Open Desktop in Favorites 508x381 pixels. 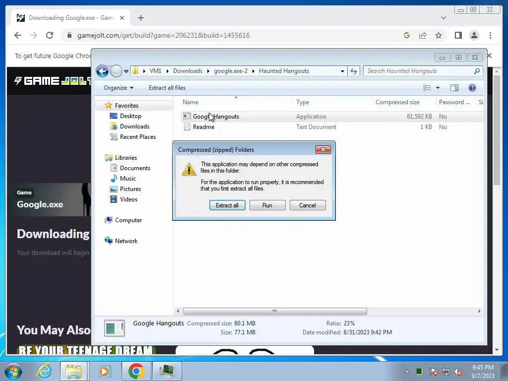(x=130, y=116)
